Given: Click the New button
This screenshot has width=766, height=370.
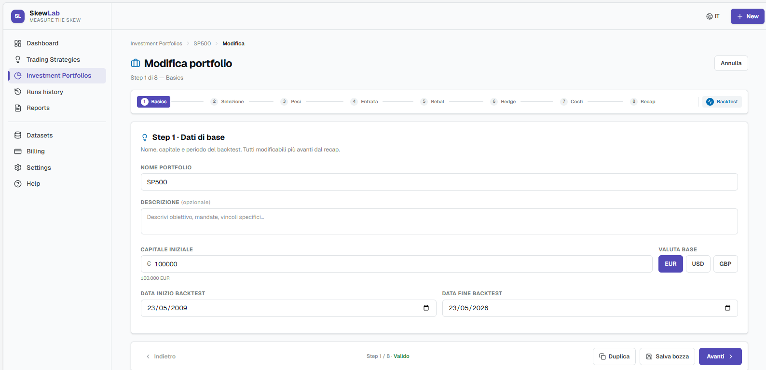Looking at the screenshot, I should (x=747, y=16).
